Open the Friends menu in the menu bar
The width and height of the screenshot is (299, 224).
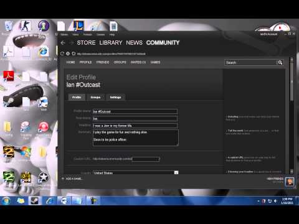(87, 34)
